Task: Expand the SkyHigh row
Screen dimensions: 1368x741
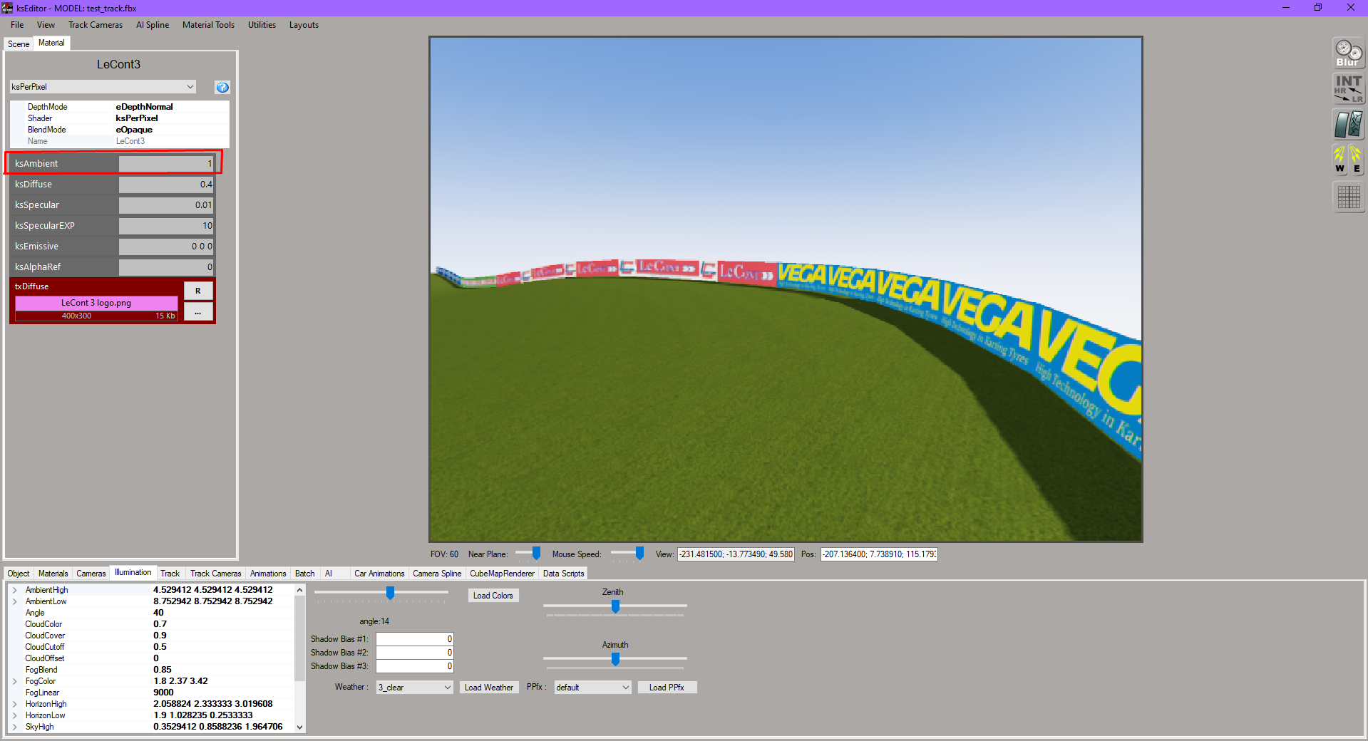Action: click(14, 727)
